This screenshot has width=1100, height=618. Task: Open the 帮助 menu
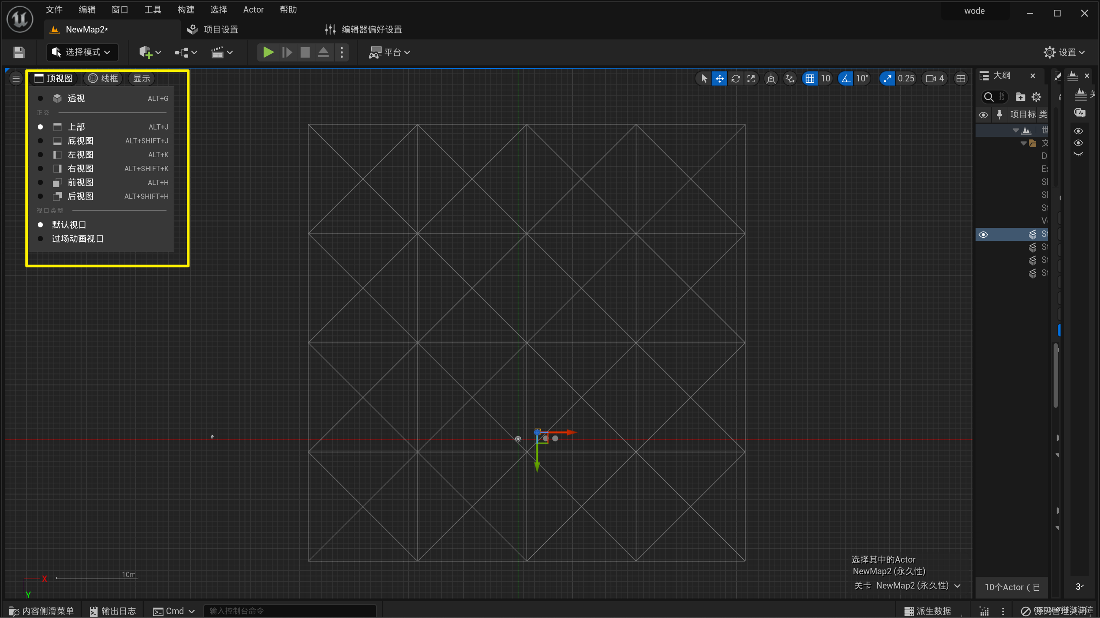tap(288, 10)
